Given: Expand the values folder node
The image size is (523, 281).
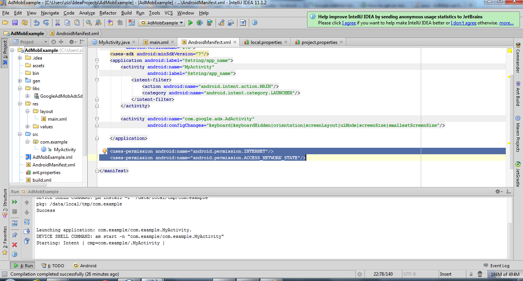Looking at the screenshot, I should tap(28, 127).
